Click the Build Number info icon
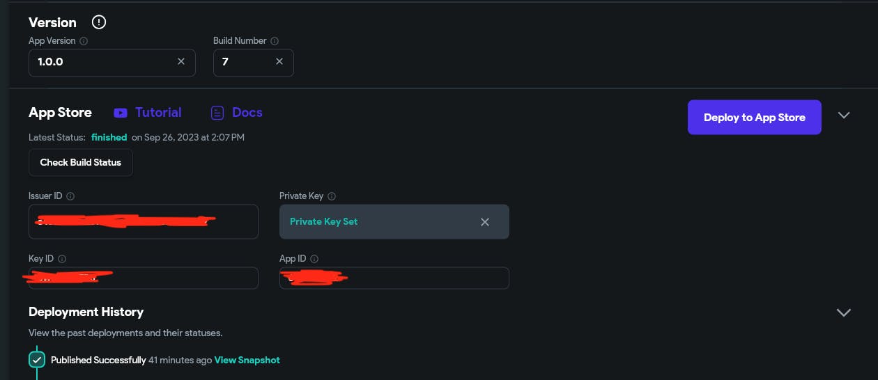 (x=275, y=41)
